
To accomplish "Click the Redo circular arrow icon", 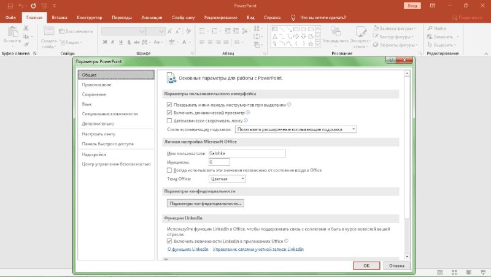I will click(x=33, y=6).
